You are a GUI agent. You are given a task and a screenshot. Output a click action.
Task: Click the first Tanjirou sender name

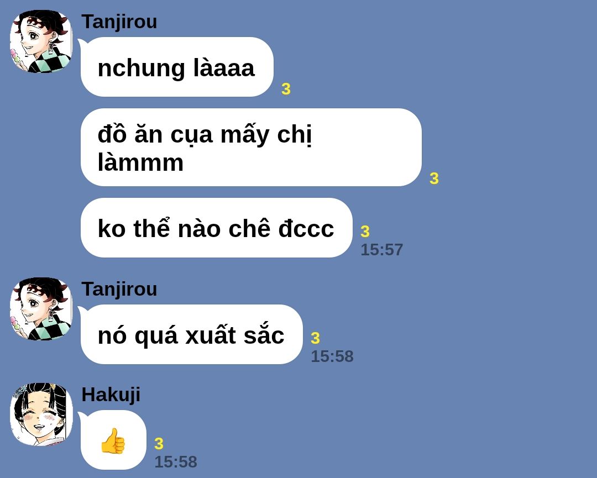[119, 22]
